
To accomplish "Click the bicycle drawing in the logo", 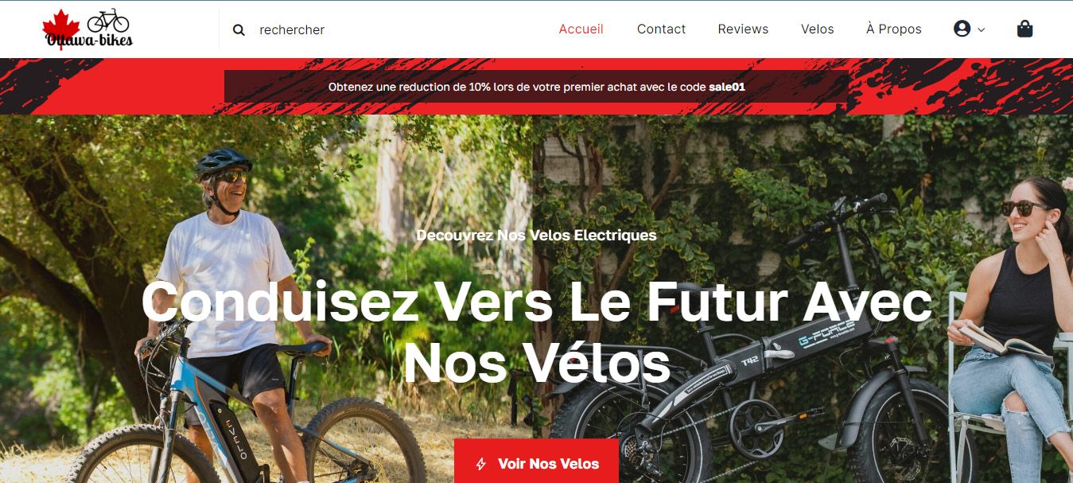I will pos(108,20).
